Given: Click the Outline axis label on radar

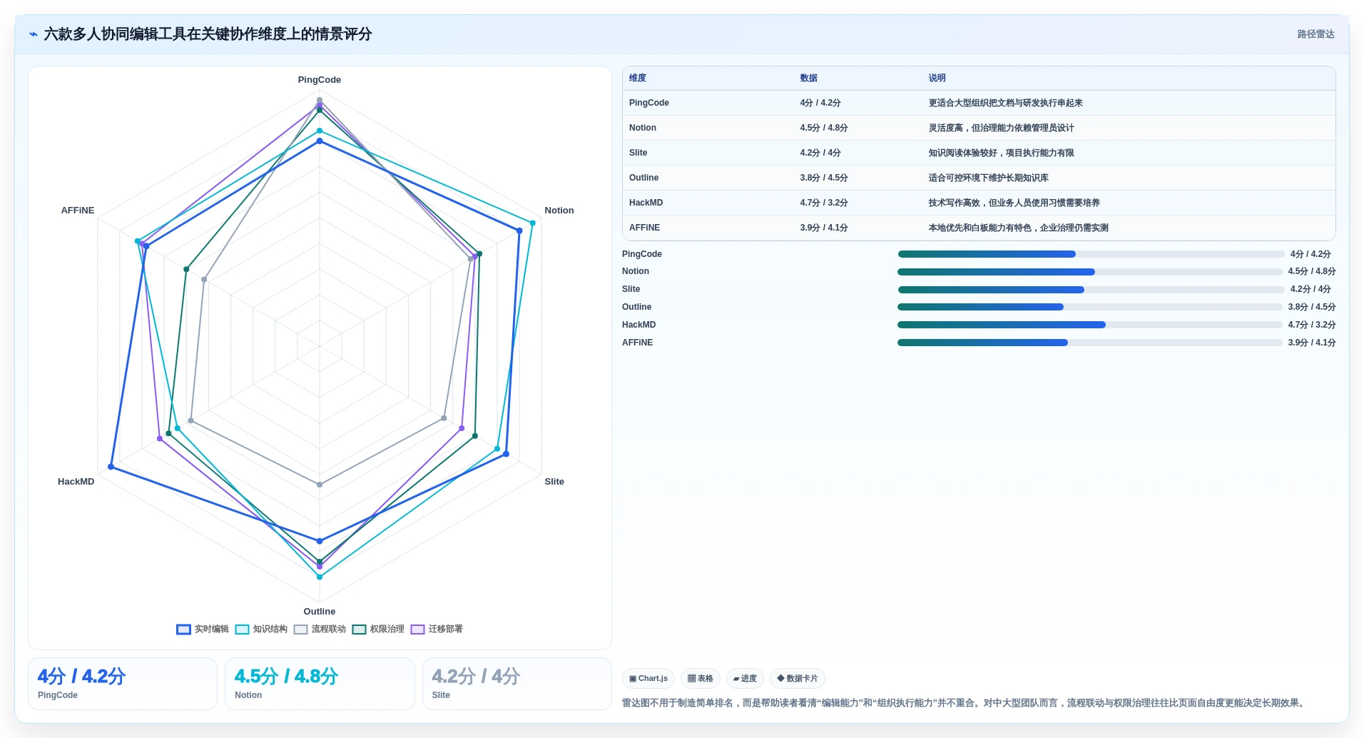Looking at the screenshot, I should [x=320, y=612].
